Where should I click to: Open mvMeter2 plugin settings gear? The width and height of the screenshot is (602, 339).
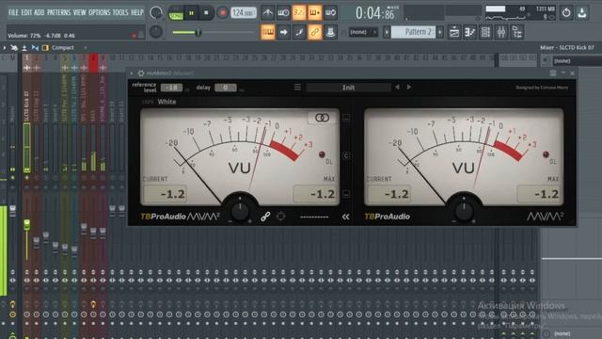click(x=141, y=73)
